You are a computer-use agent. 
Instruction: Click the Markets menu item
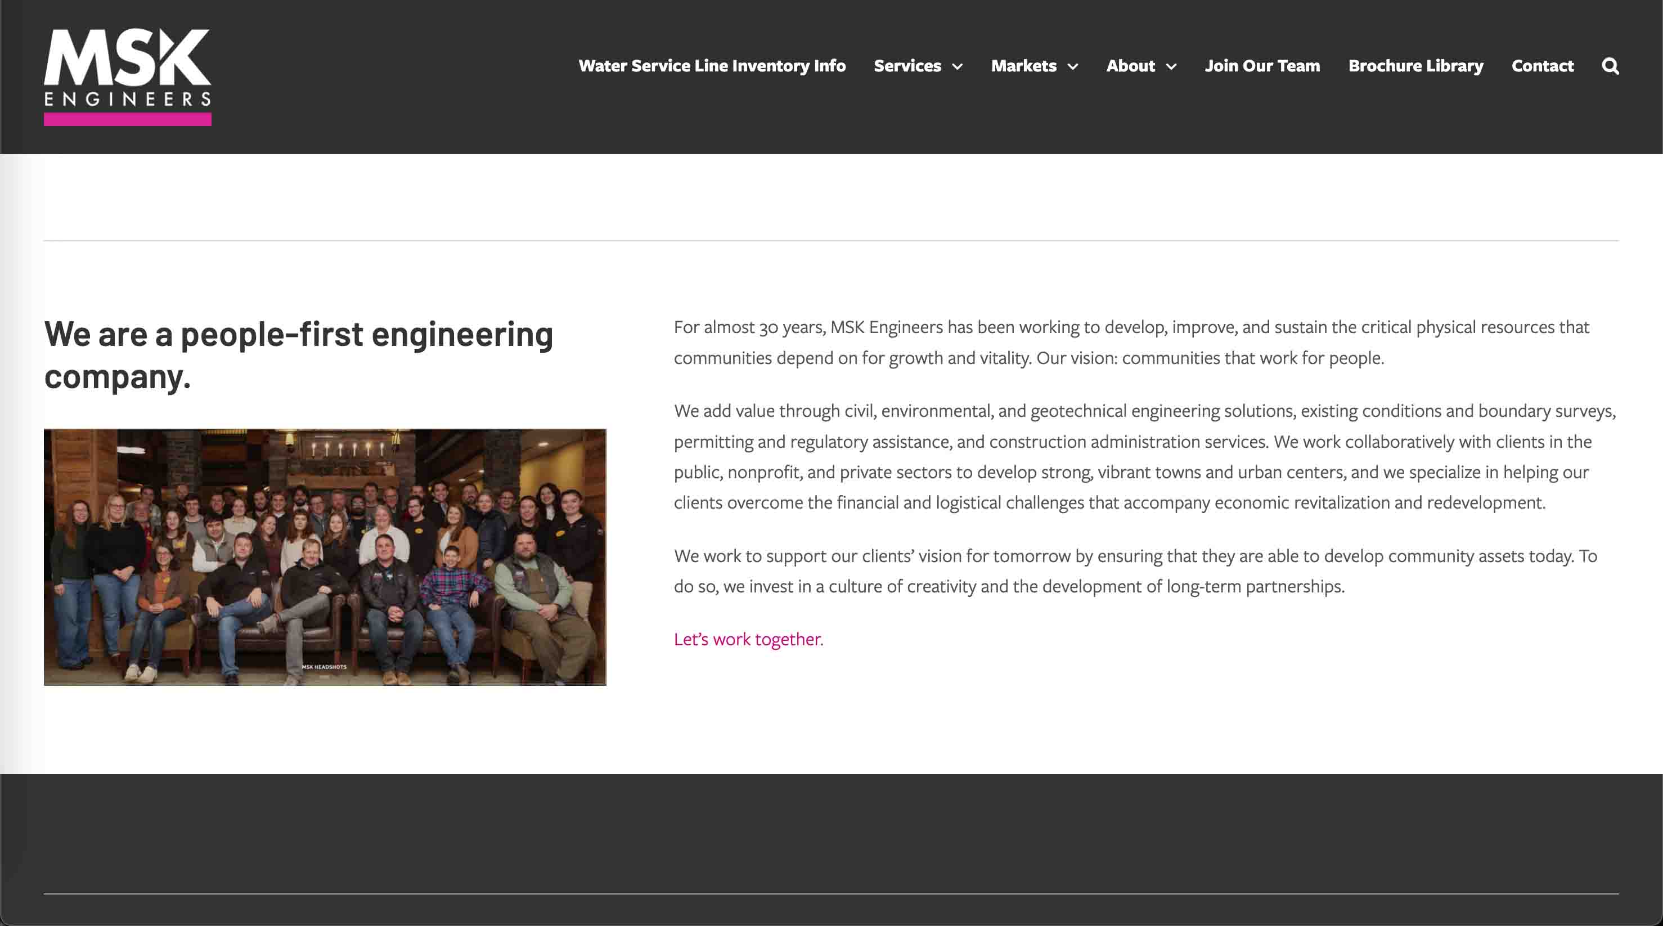1023,66
